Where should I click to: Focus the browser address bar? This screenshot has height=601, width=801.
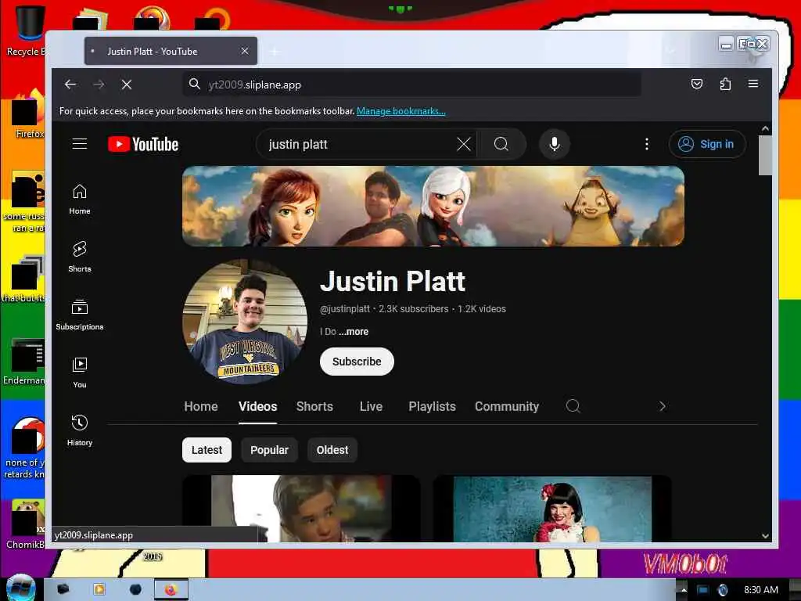coord(411,85)
